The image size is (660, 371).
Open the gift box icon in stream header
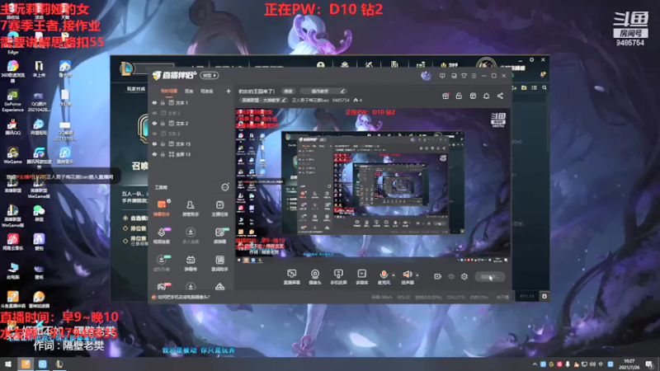point(473,96)
